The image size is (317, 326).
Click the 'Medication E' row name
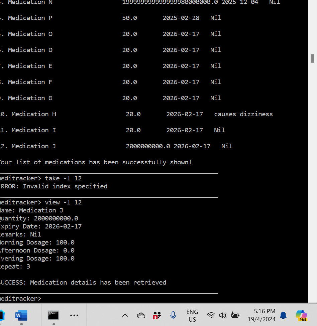coord(30,66)
